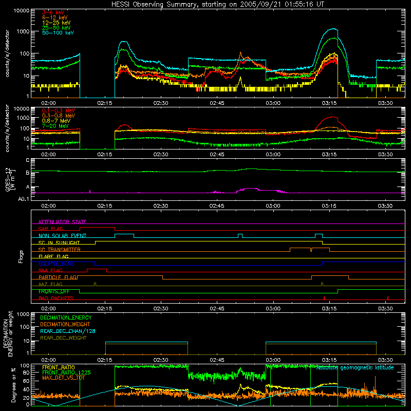Click the first BAD_PACKETS tick near 03:13

pos(324,298)
